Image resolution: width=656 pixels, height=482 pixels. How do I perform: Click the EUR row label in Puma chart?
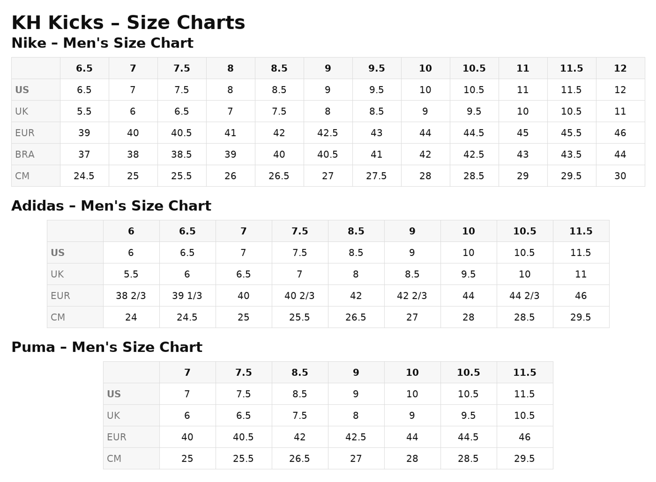(117, 437)
